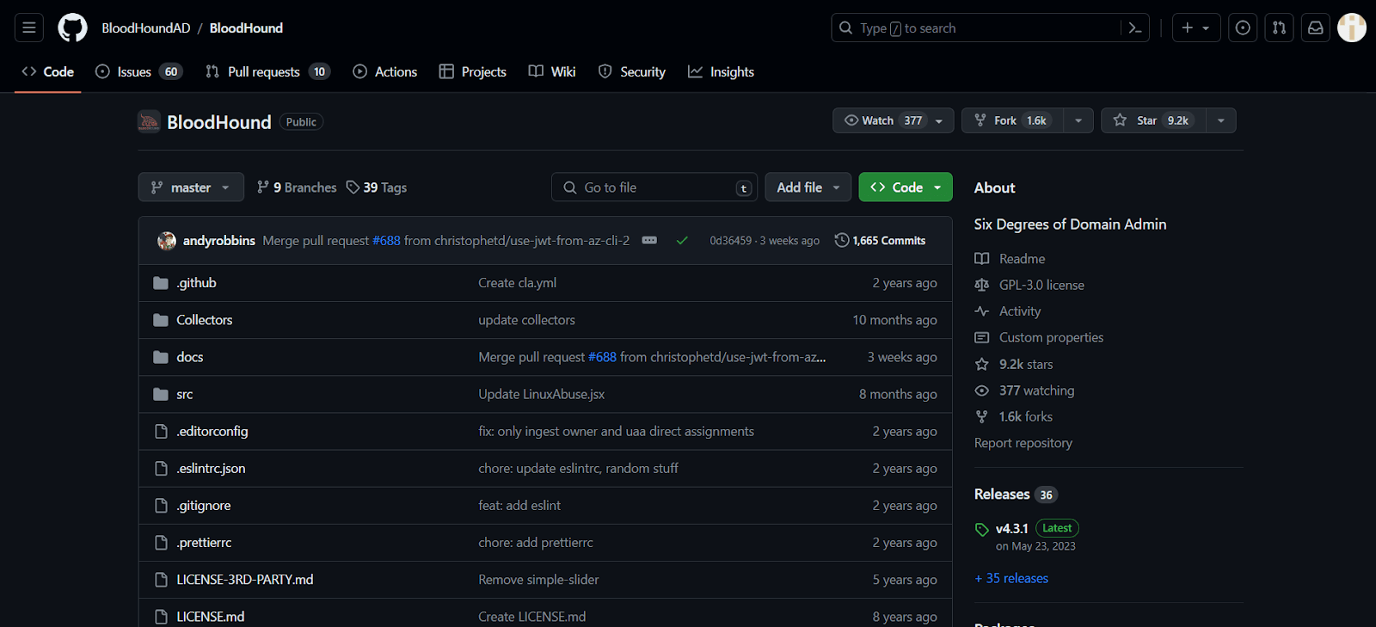Switch to the Issues tab
Screen dimensions: 1376x627
[x=138, y=71]
